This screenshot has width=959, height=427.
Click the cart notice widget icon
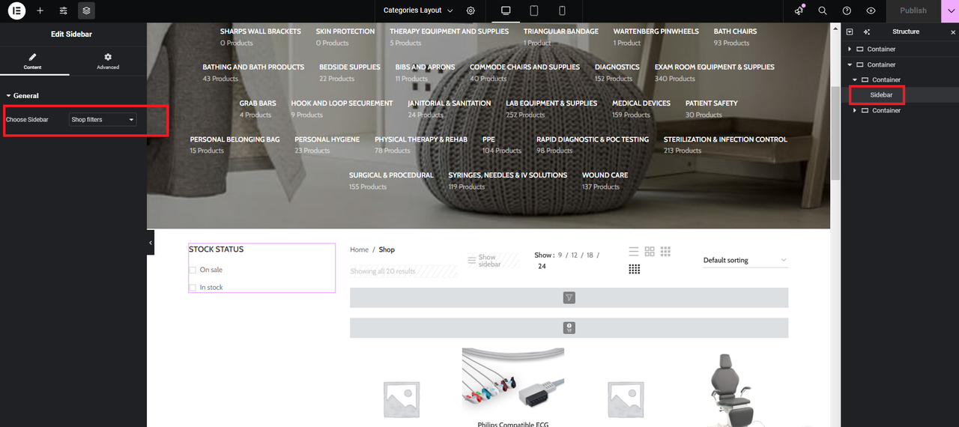pos(569,327)
